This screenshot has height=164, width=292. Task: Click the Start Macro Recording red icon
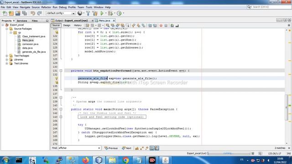(161, 26)
